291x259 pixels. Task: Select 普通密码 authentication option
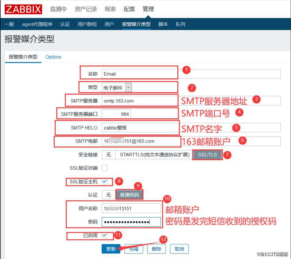129,195
